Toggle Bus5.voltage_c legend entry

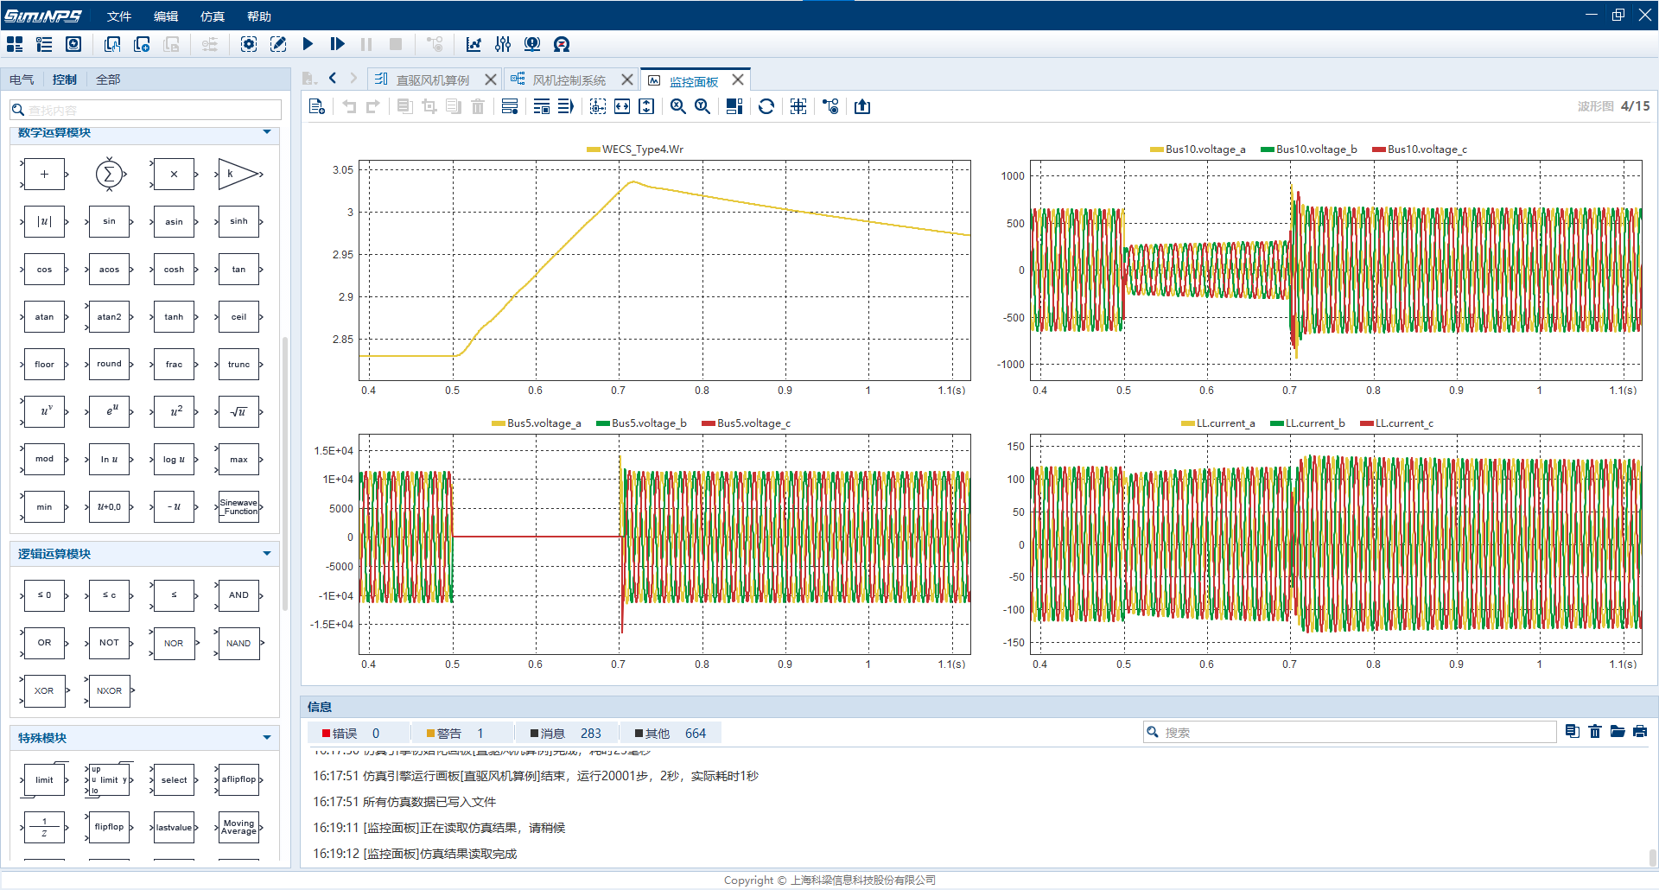747,423
